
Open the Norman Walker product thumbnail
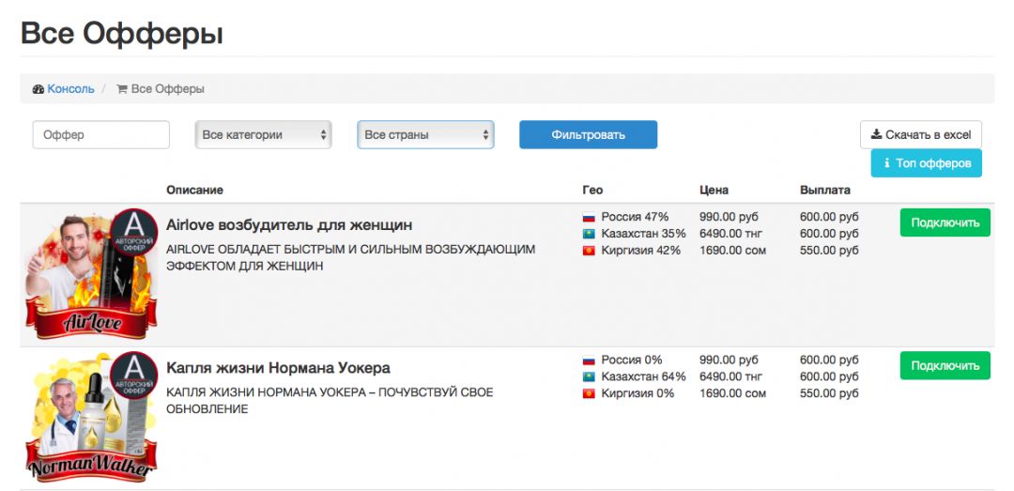tap(91, 418)
